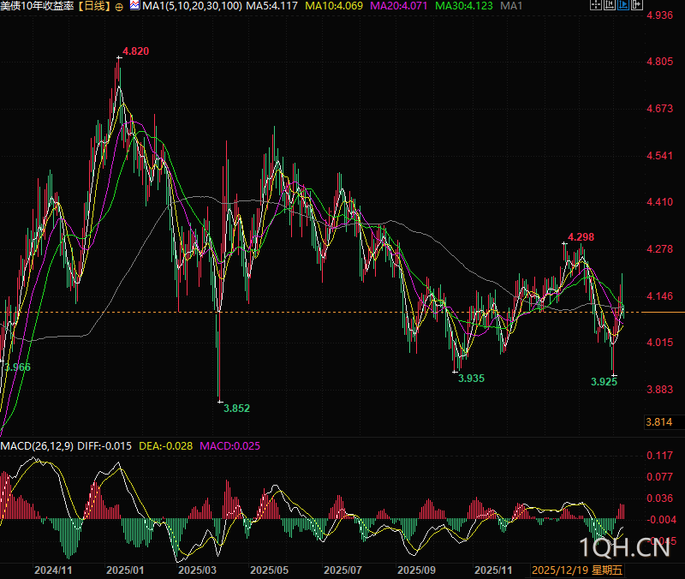Click the 4.820 peak price marker

tap(135, 51)
